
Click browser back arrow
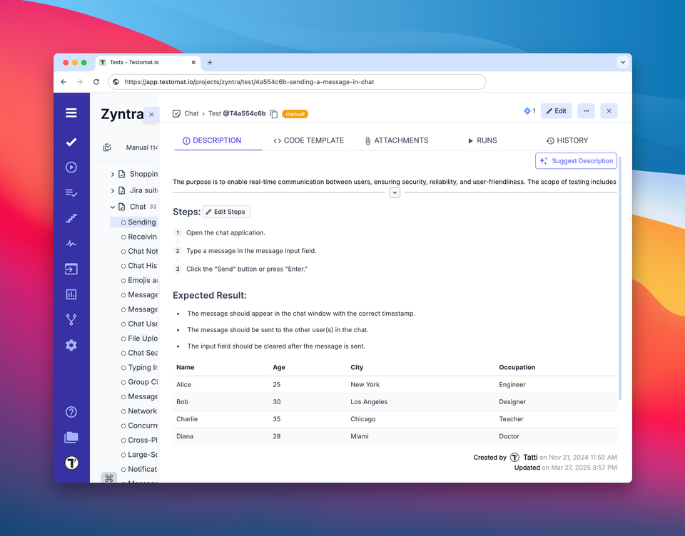pos(64,82)
